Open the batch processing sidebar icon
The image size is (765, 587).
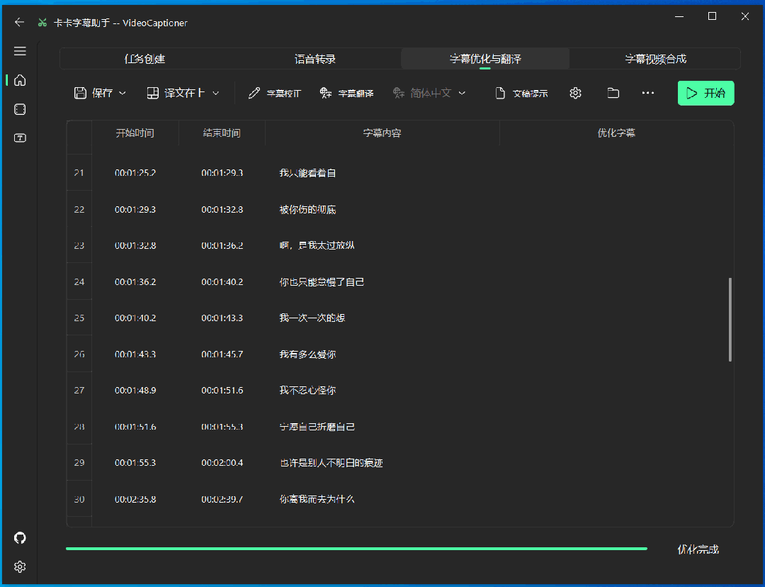coord(20,109)
